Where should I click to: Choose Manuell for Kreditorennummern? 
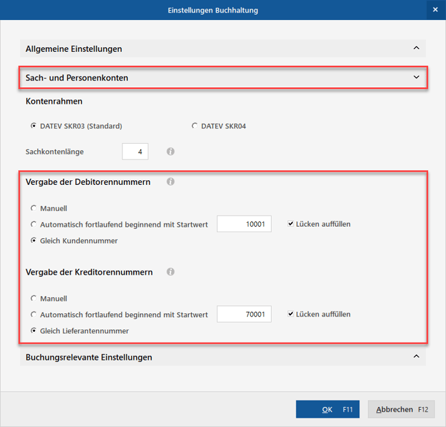34,299
